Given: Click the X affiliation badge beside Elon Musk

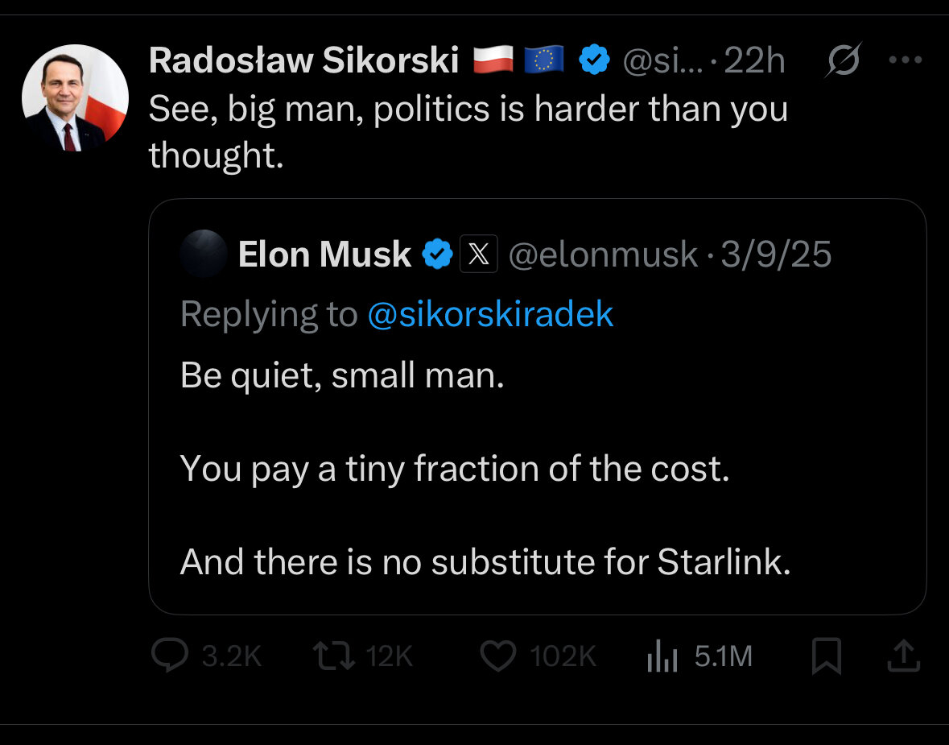Looking at the screenshot, I should (478, 255).
